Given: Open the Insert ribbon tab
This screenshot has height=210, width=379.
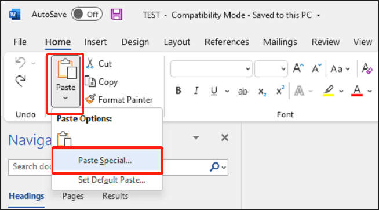Looking at the screenshot, I should 96,42.
